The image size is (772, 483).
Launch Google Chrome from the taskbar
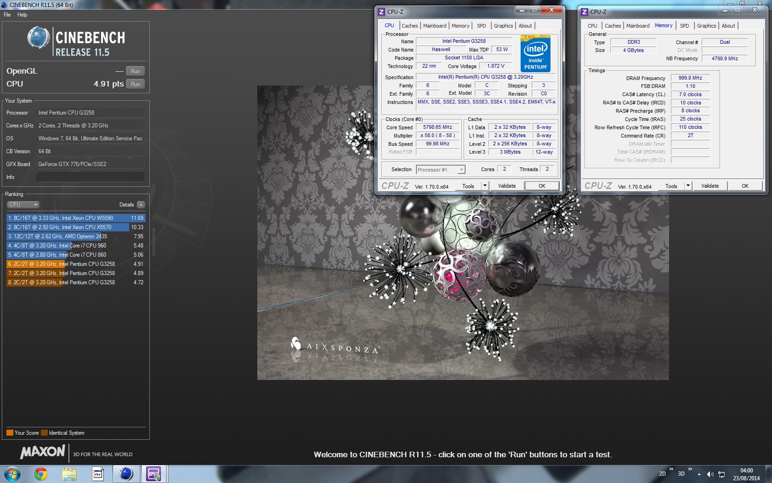(41, 474)
